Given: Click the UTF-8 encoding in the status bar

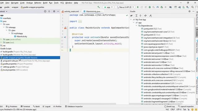Looking at the screenshot, I should 179,109.
